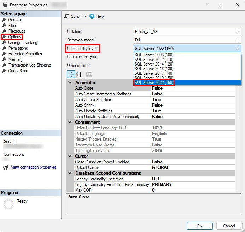Open the General page
The width and height of the screenshot is (245, 232).
click(15, 20)
